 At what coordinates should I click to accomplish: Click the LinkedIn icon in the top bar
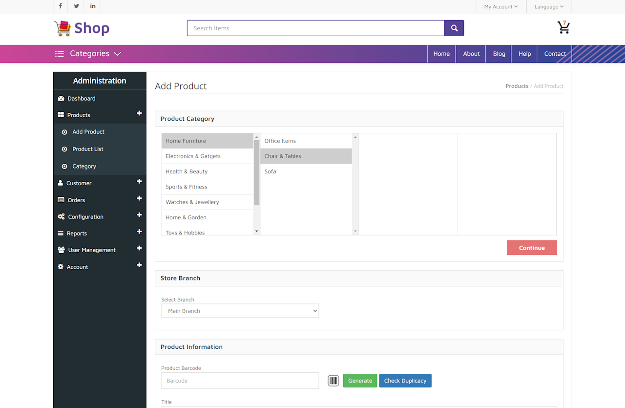click(x=92, y=6)
